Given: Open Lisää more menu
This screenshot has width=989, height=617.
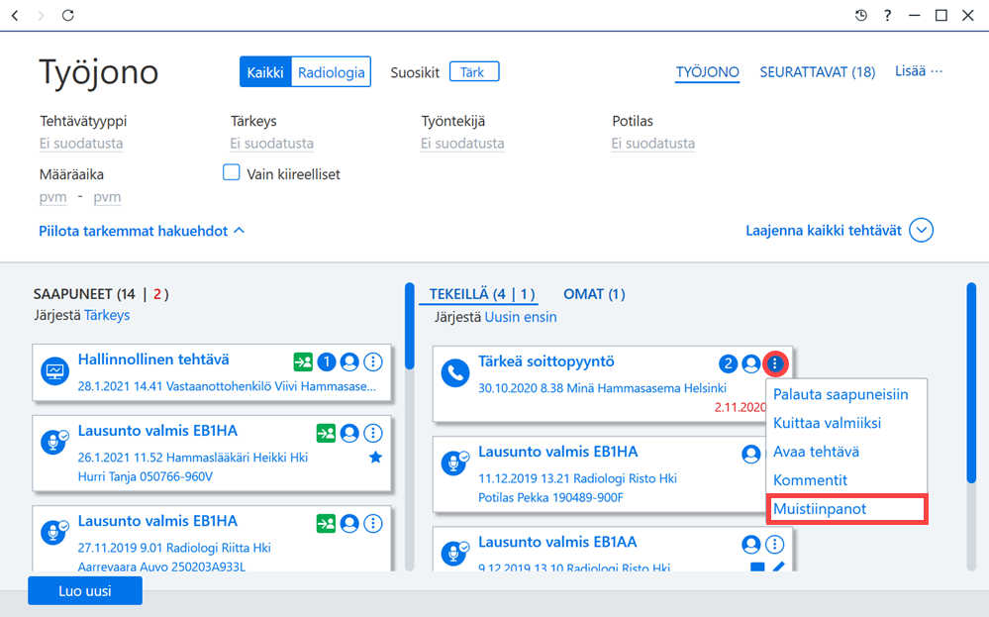Looking at the screenshot, I should [919, 70].
